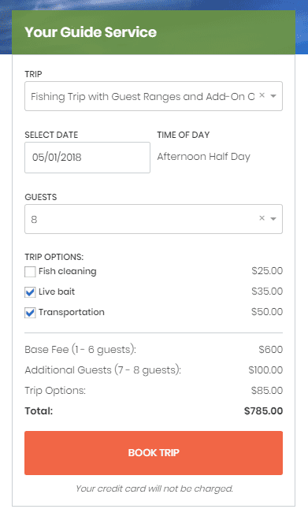Click the Fish cleaning label
This screenshot has width=308, height=520.
[67, 271]
